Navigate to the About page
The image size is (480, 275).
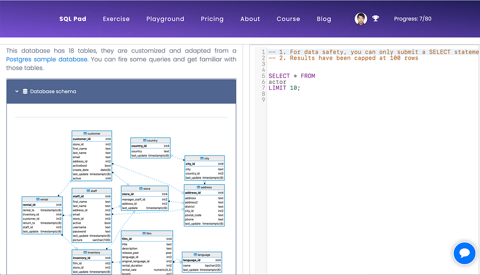[250, 19]
